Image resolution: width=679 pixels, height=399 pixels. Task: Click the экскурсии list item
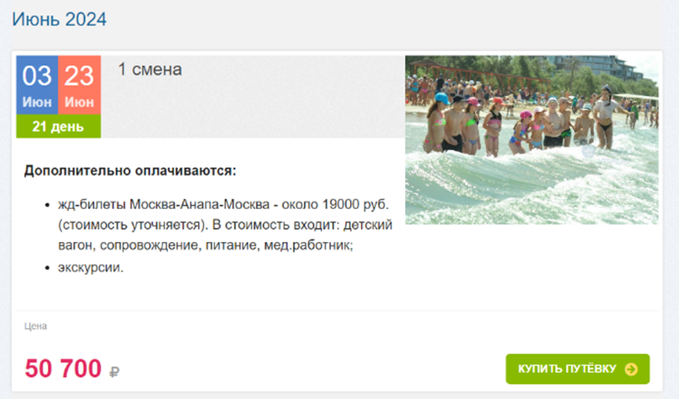(x=90, y=267)
